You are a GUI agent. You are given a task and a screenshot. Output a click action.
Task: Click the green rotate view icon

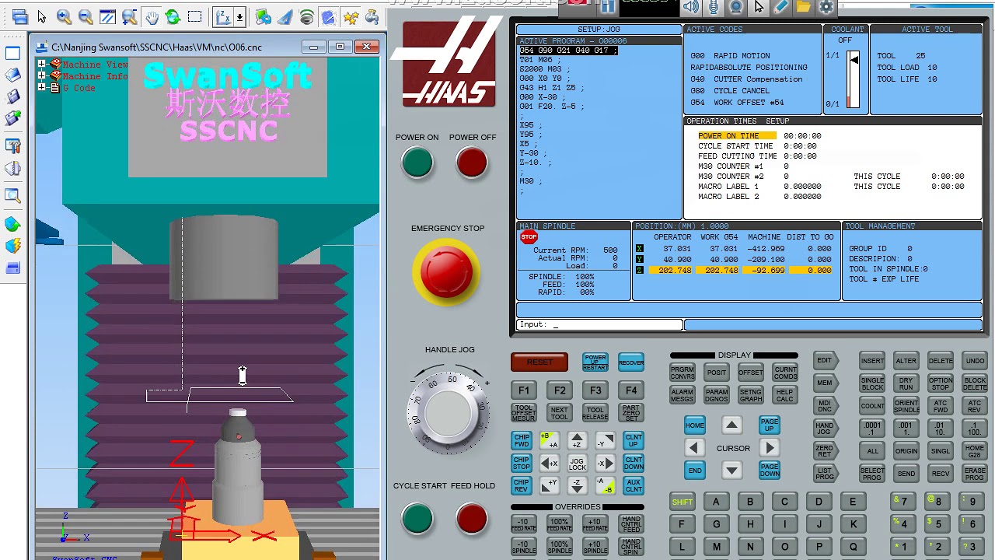coord(173,16)
